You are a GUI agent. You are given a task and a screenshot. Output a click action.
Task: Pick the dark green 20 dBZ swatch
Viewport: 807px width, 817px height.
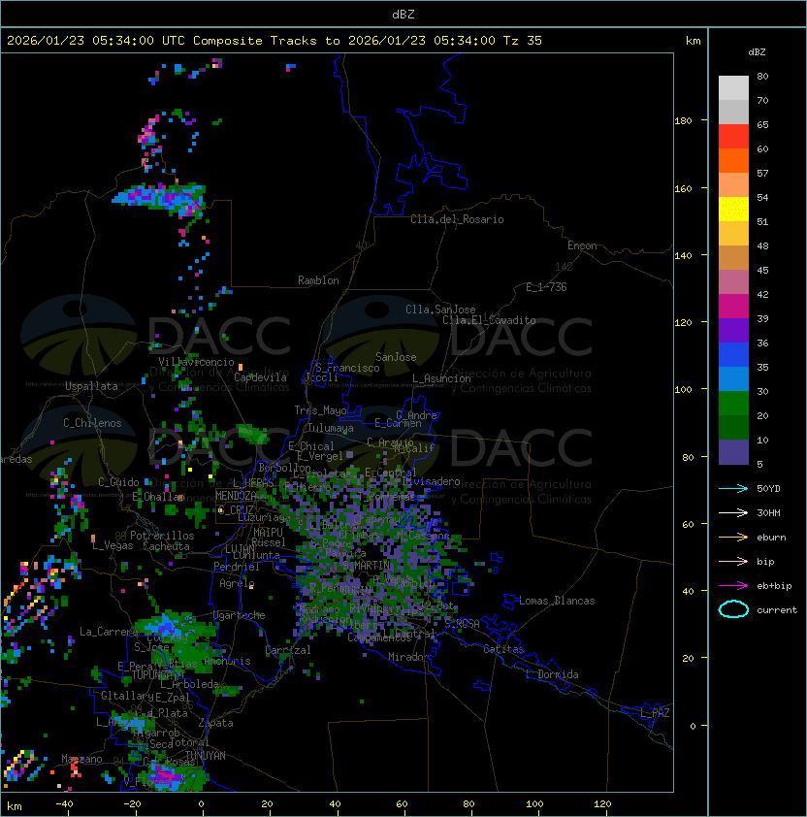(733, 427)
